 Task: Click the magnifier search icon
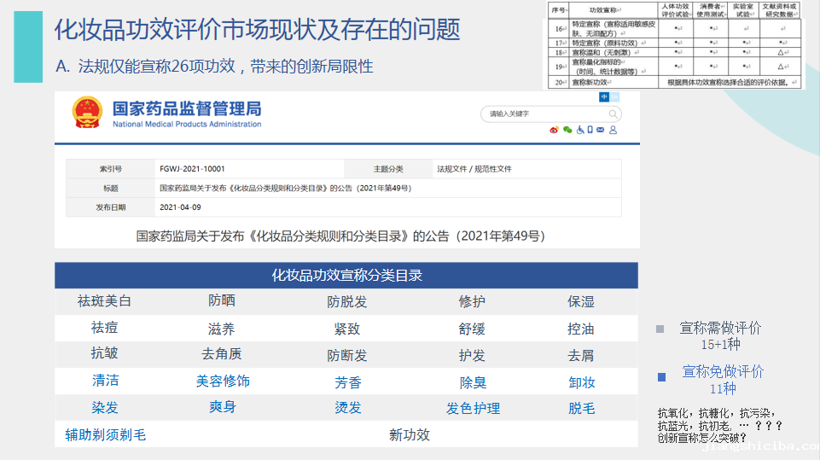613,114
